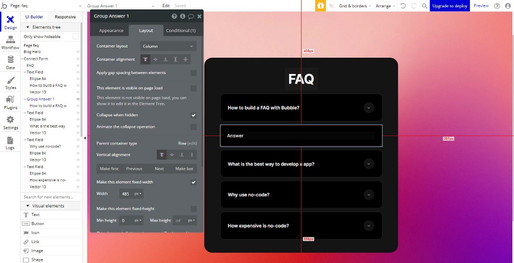
Task: Open the Page: faq selector dropdown
Action: (46, 6)
